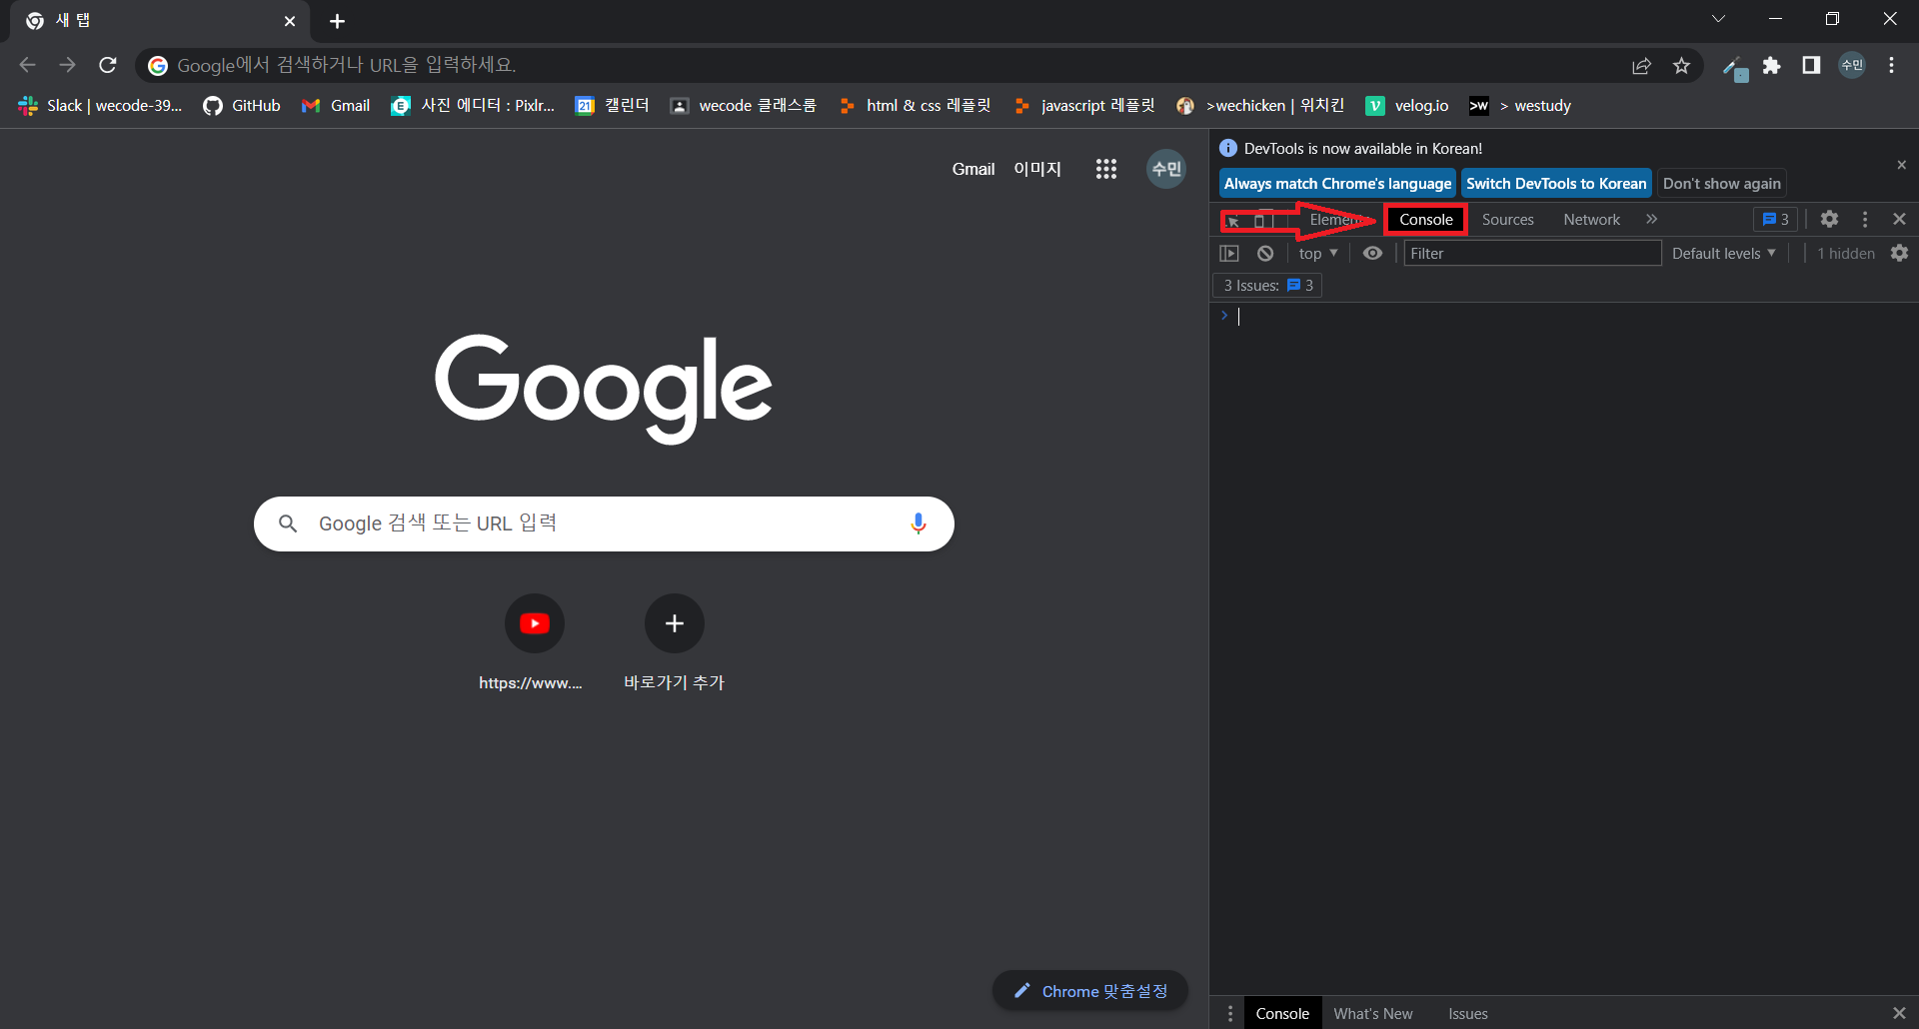Image resolution: width=1919 pixels, height=1029 pixels.
Task: Open the javascript 레플릿 bookmark
Action: point(1083,106)
